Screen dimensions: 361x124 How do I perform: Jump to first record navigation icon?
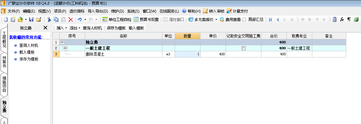click(x=271, y=19)
